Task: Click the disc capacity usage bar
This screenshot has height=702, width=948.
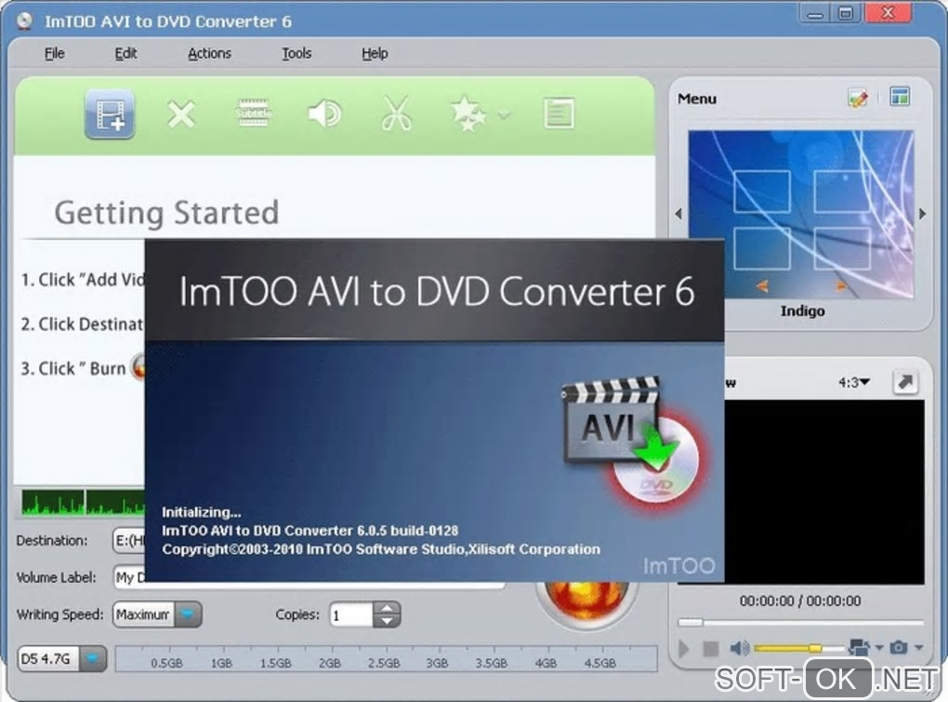Action: tap(387, 659)
